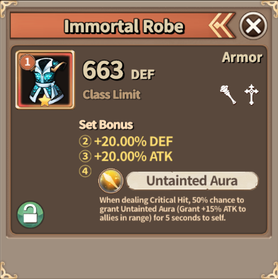Click the gold star on armor icon

pos(45,101)
